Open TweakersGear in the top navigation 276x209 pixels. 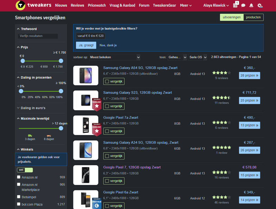(165, 6)
